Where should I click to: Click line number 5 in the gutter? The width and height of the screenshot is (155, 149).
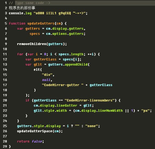point(6,23)
